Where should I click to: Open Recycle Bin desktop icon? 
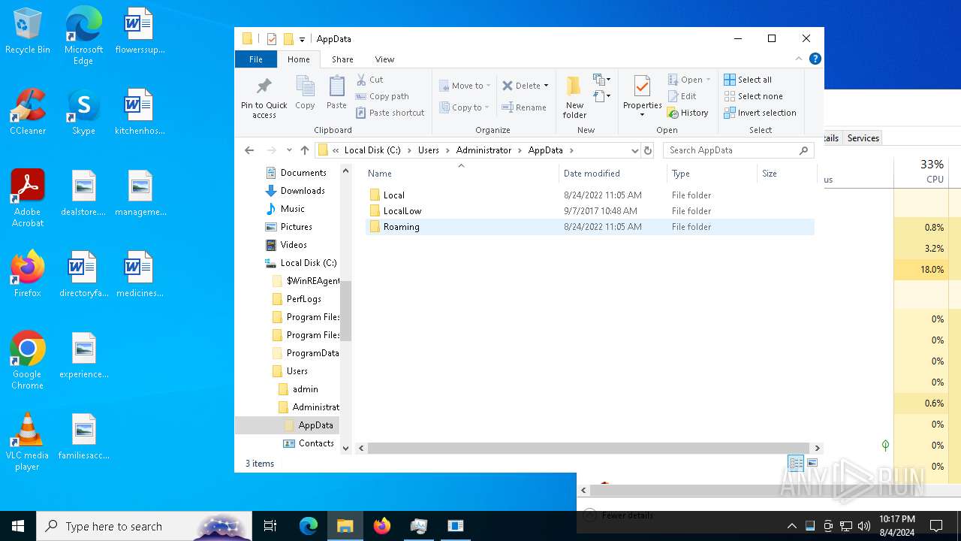coord(28,32)
